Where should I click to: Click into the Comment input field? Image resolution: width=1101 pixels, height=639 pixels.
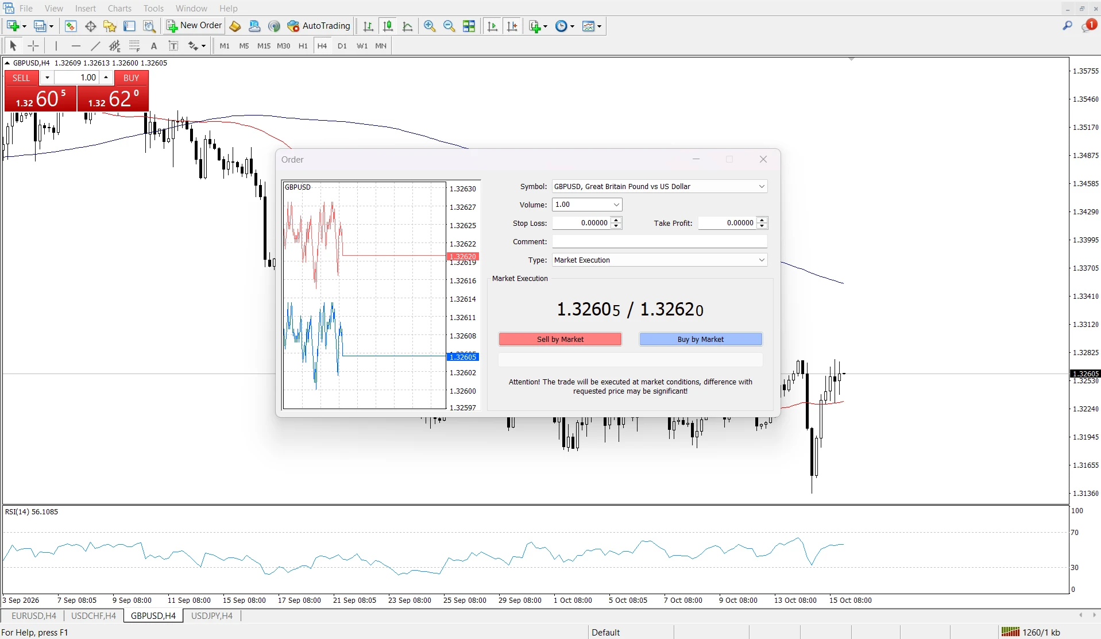pyautogui.click(x=659, y=241)
